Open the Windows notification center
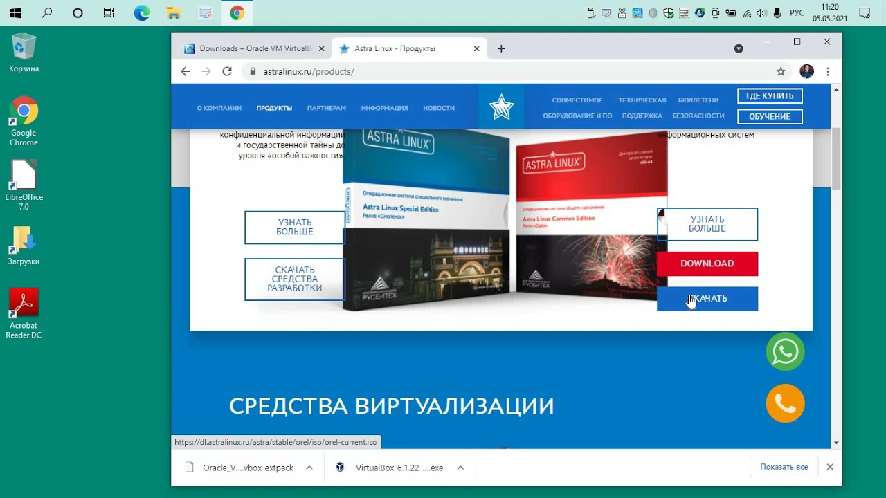 coord(865,12)
